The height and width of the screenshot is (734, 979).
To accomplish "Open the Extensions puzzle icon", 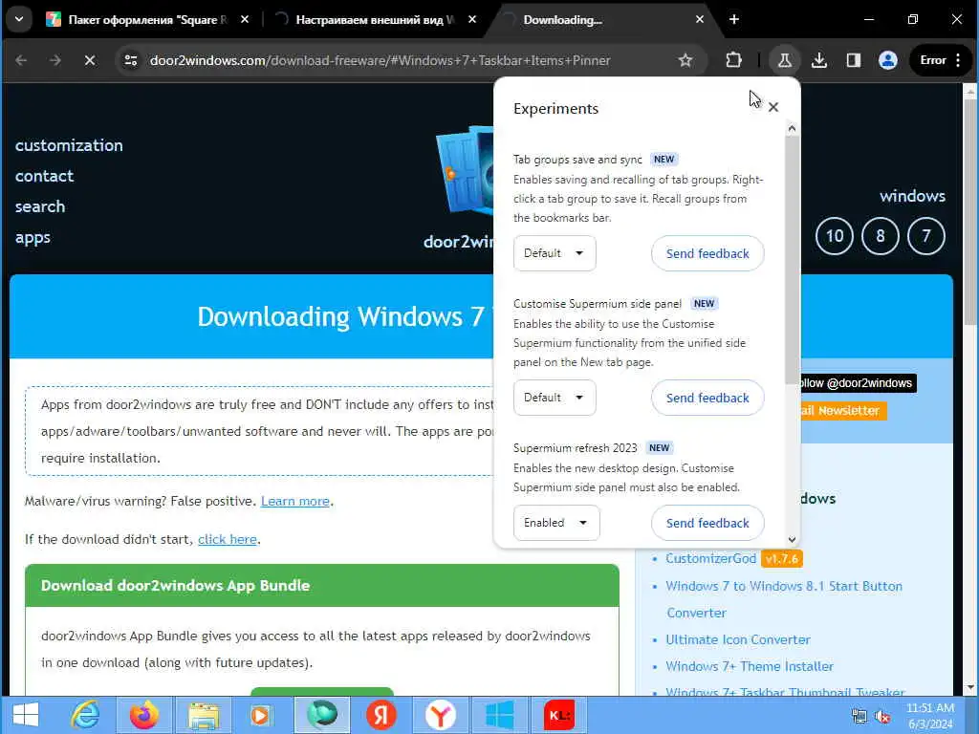I will [x=733, y=60].
